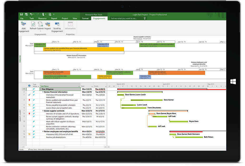Switch to the Format tab under Resource Plan Tools
This screenshot has height=166, width=245.
pos(85,18)
